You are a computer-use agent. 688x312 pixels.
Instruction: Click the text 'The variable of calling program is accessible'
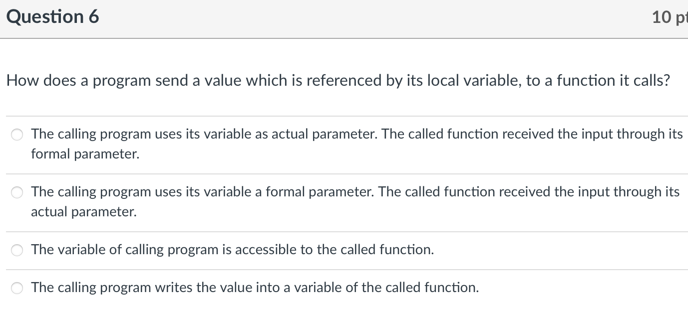tap(232, 250)
